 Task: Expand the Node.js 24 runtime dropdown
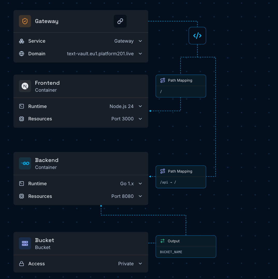pyautogui.click(x=140, y=106)
